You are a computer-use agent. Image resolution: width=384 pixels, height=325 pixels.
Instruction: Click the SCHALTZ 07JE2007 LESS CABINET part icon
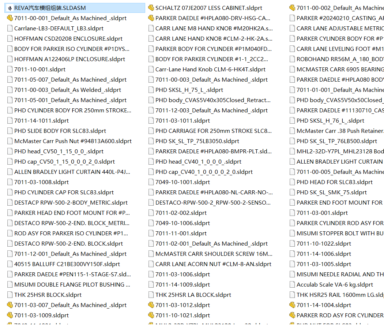151,8
